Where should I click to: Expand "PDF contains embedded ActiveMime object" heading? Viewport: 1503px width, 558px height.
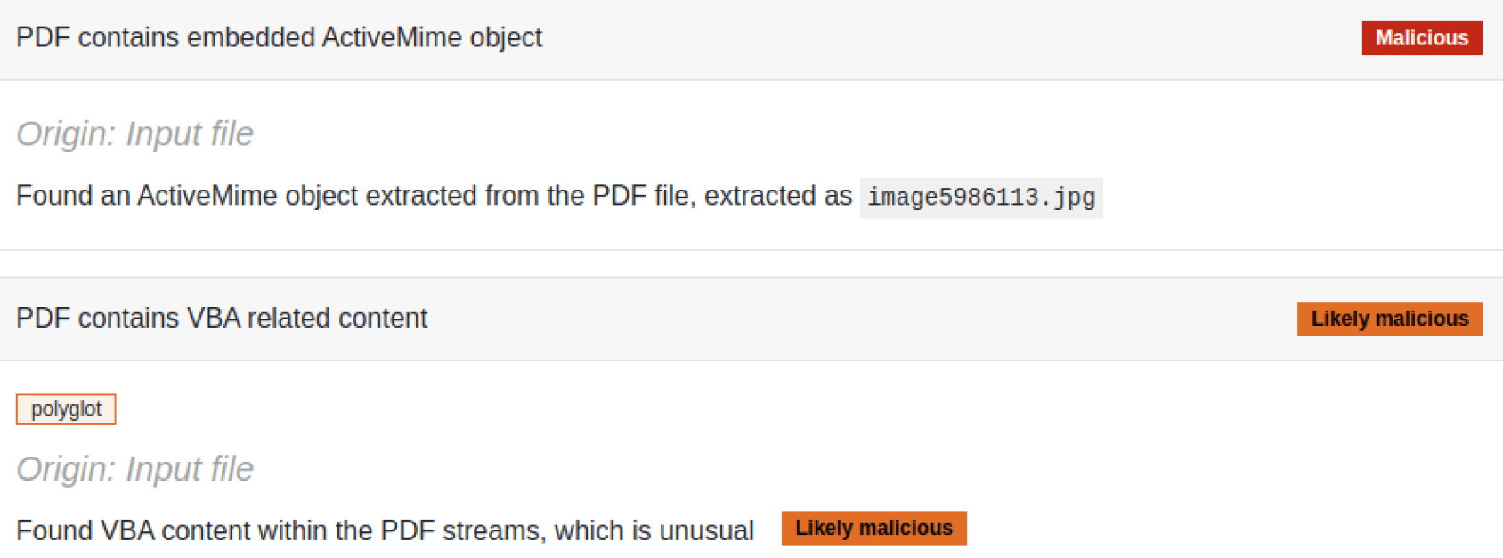[x=279, y=37]
